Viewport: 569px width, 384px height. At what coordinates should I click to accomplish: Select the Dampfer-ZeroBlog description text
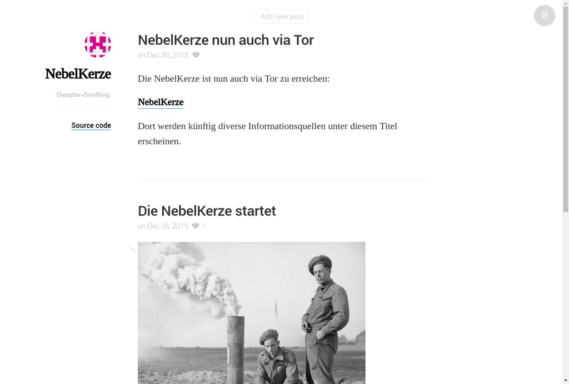[x=83, y=94]
